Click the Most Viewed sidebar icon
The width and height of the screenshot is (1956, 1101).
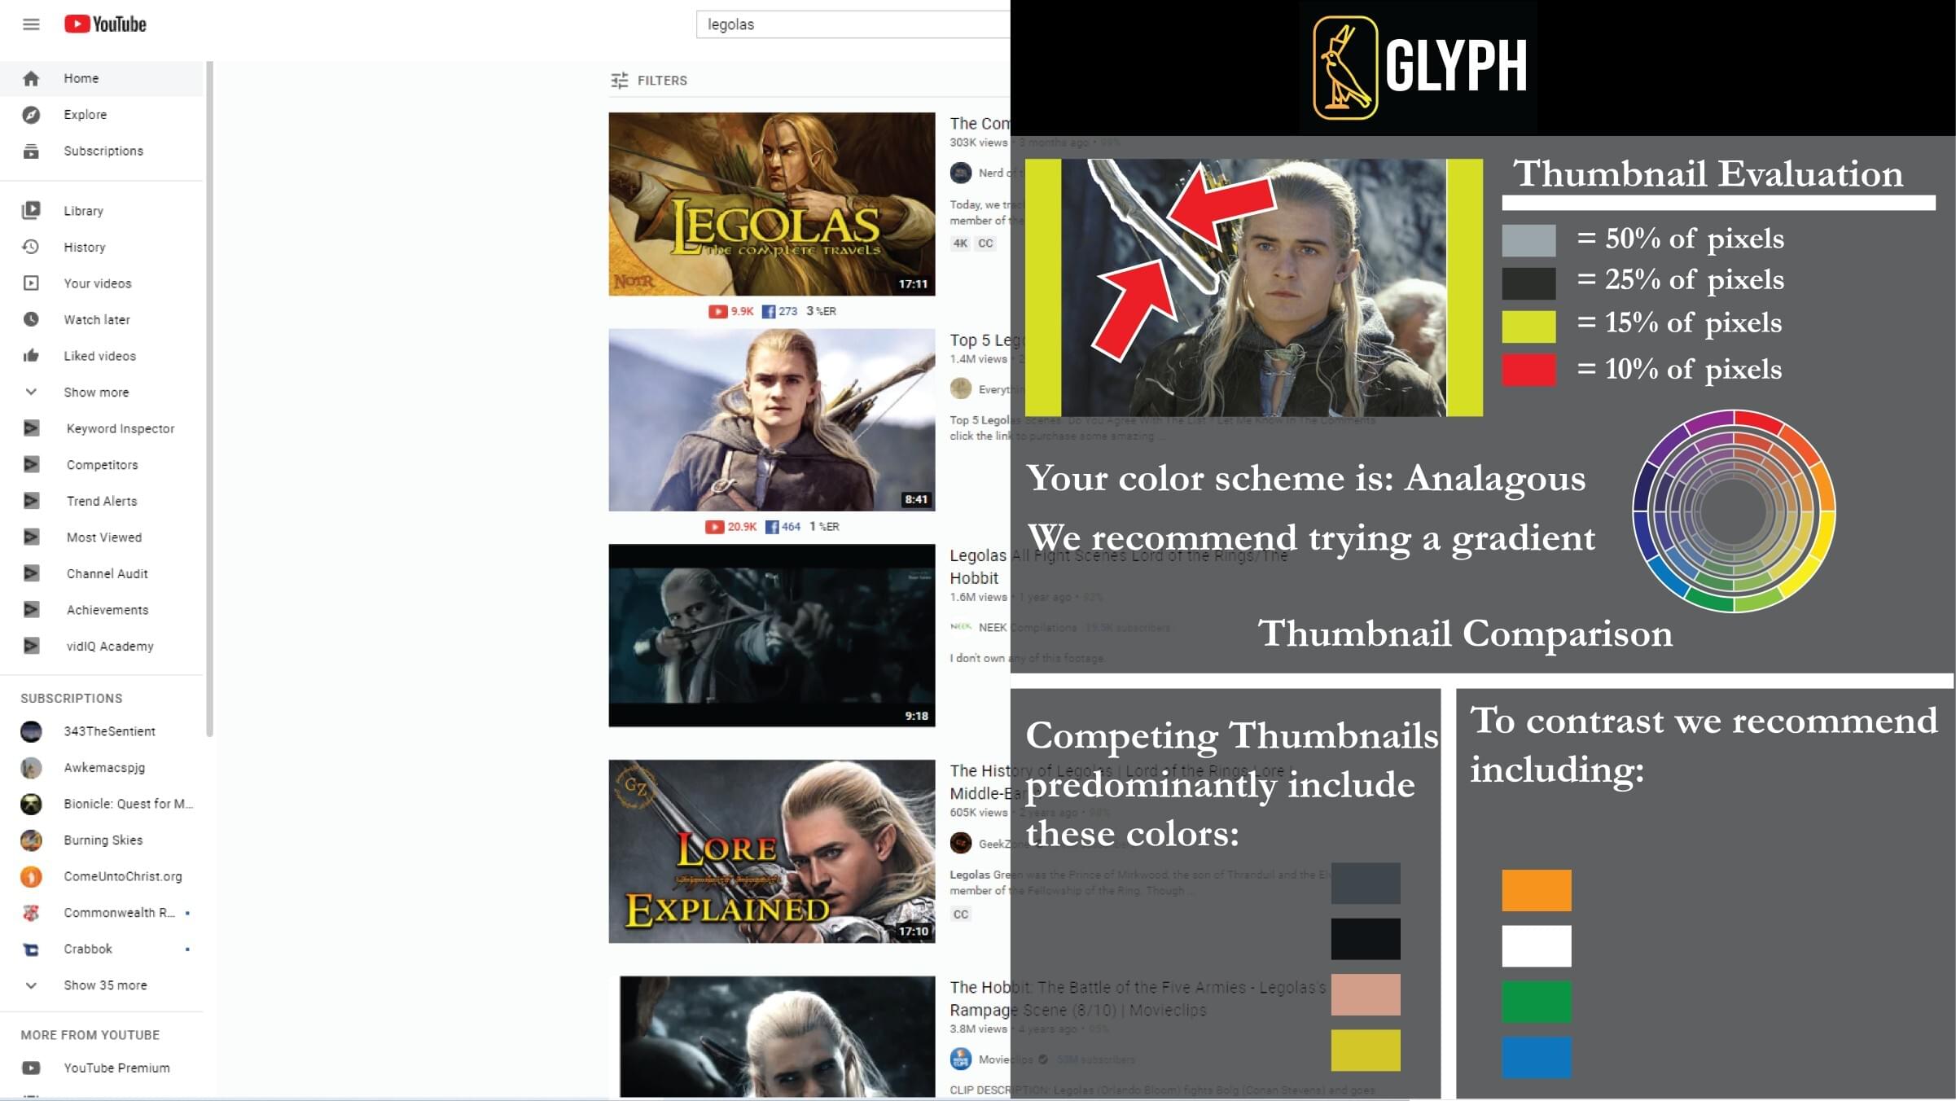33,537
